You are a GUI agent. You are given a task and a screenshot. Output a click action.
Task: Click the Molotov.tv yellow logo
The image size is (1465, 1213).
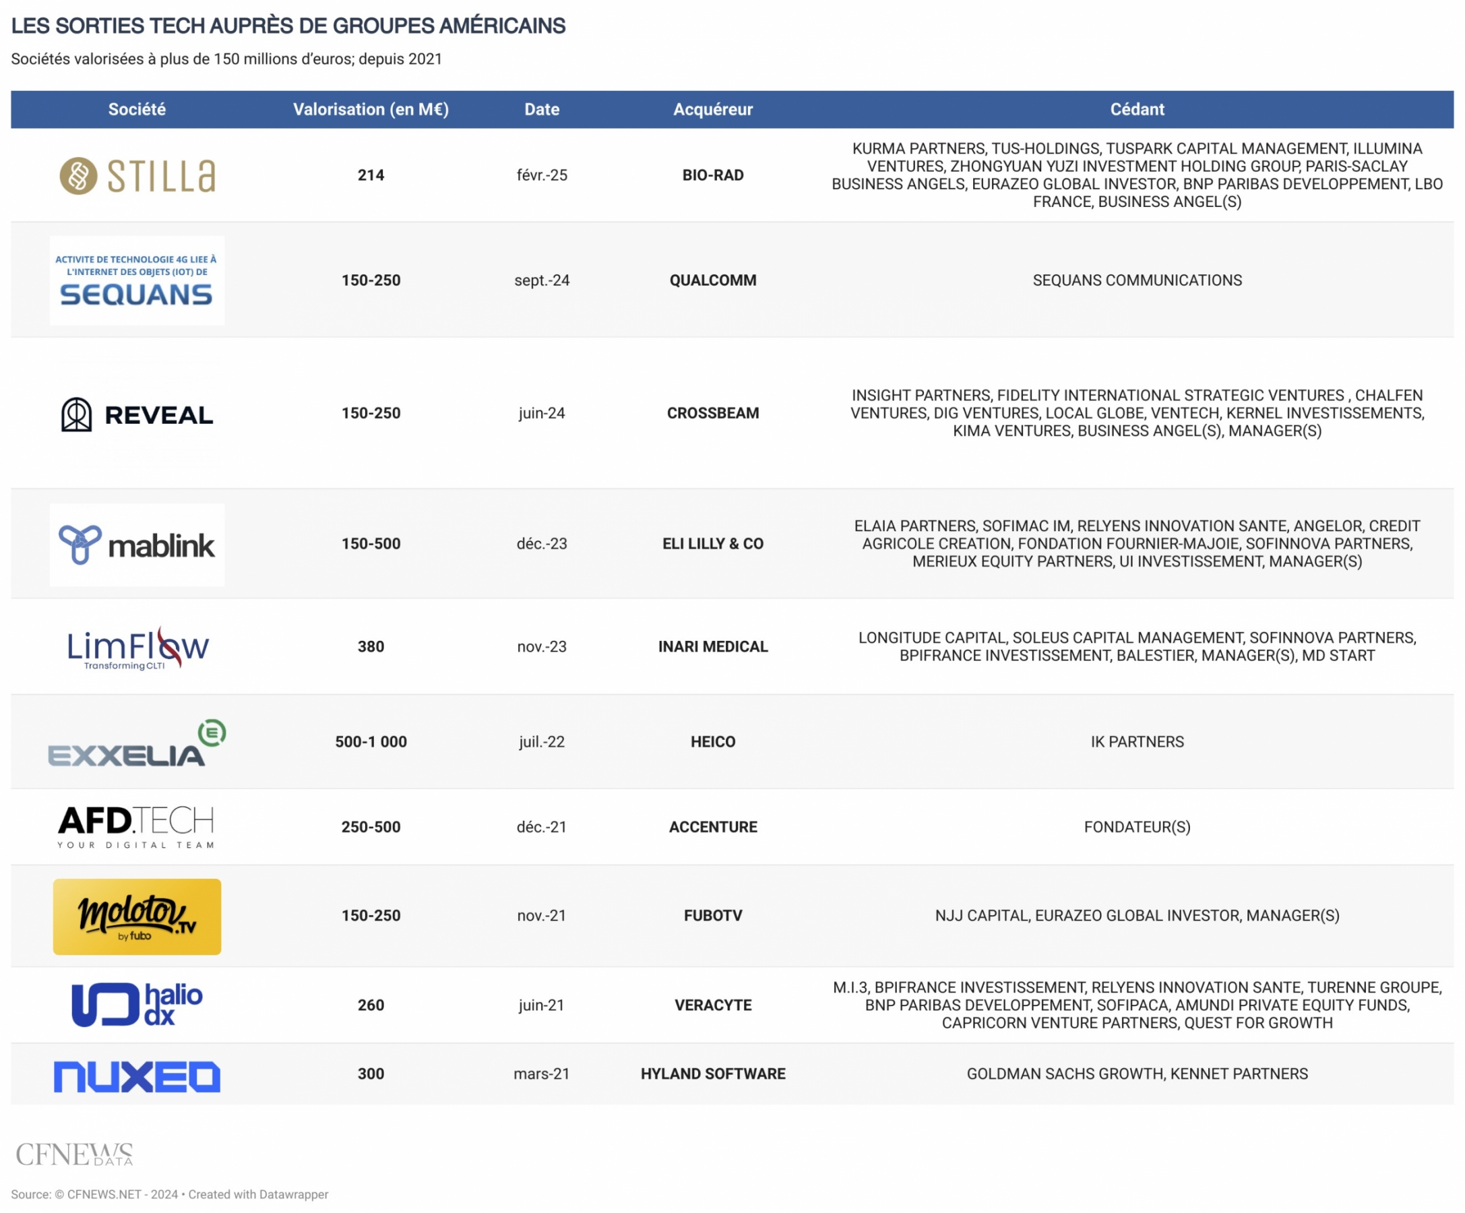tap(137, 916)
